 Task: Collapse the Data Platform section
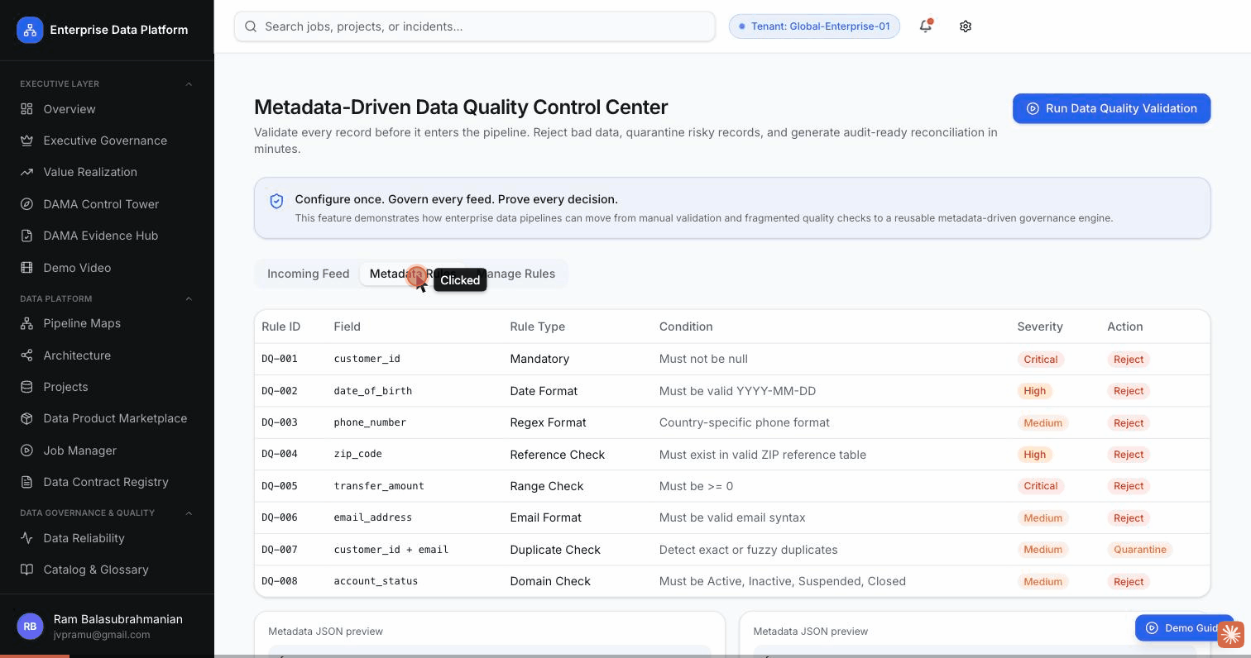tap(189, 298)
